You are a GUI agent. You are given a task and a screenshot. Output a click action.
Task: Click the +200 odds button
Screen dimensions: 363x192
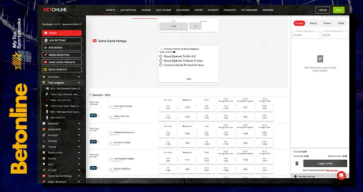pos(174,26)
